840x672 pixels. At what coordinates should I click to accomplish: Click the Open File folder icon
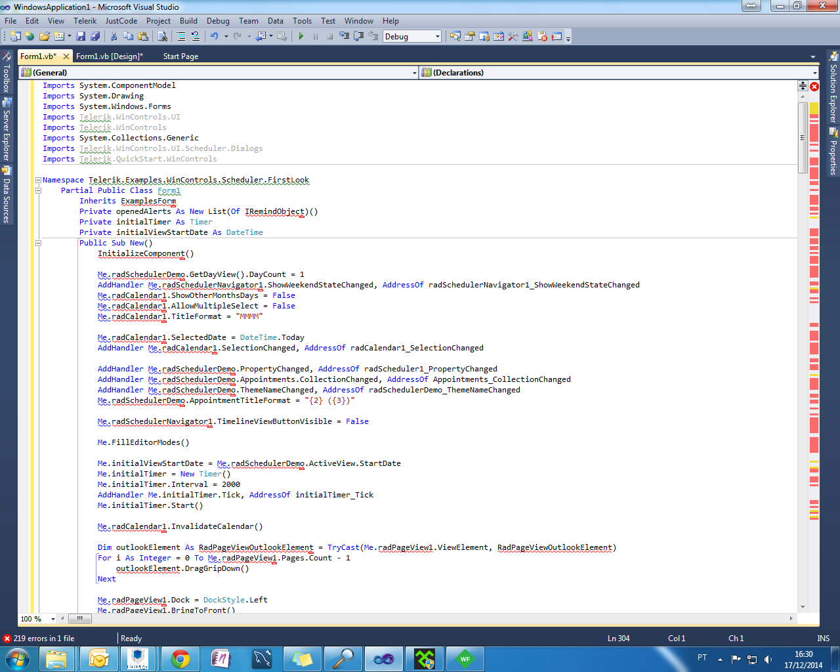(44, 37)
